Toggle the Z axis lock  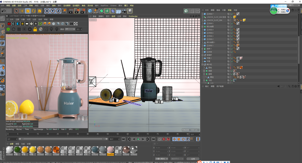58,11
